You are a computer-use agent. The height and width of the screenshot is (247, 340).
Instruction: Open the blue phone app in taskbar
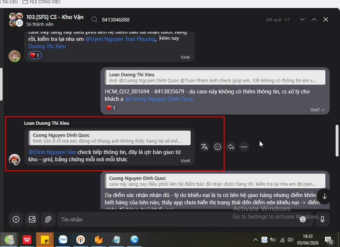pos(134,240)
